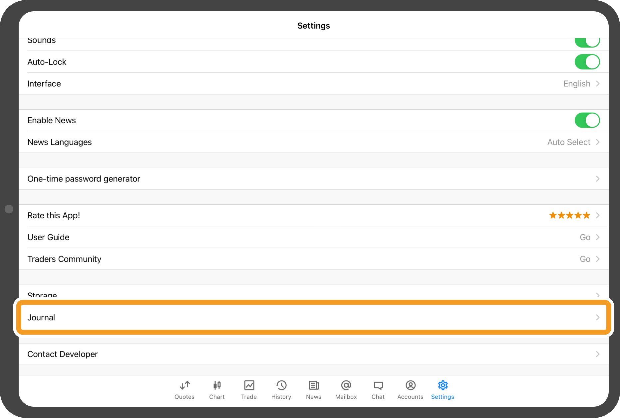
Task: Open the Journal menu entry
Action: (x=313, y=317)
